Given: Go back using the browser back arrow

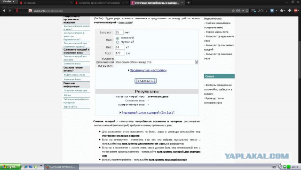Looking at the screenshot, I should [4, 11].
